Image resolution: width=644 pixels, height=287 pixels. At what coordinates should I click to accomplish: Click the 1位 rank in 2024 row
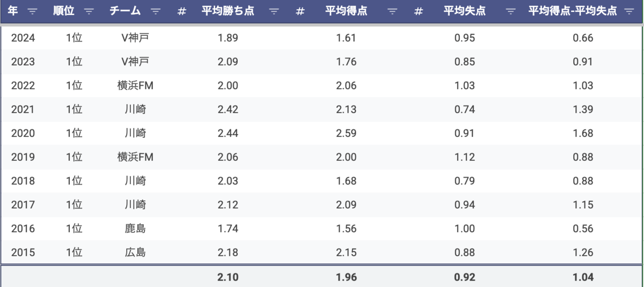[74, 38]
